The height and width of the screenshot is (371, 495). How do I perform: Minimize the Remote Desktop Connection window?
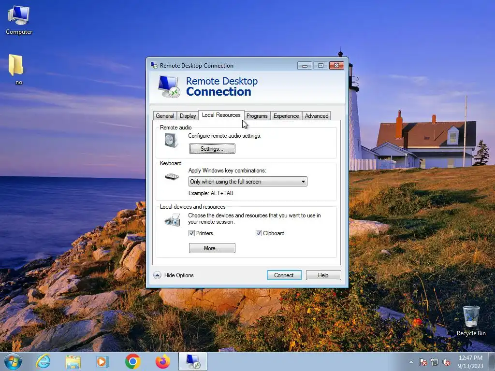pos(305,66)
